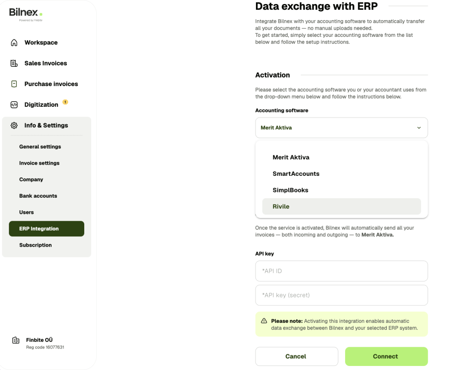Screen dimensions: 459x370
Task: Click the Info & Settings gear icon
Action: click(x=14, y=126)
